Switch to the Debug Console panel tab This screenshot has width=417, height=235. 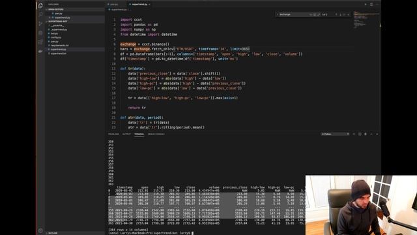(x=156, y=134)
